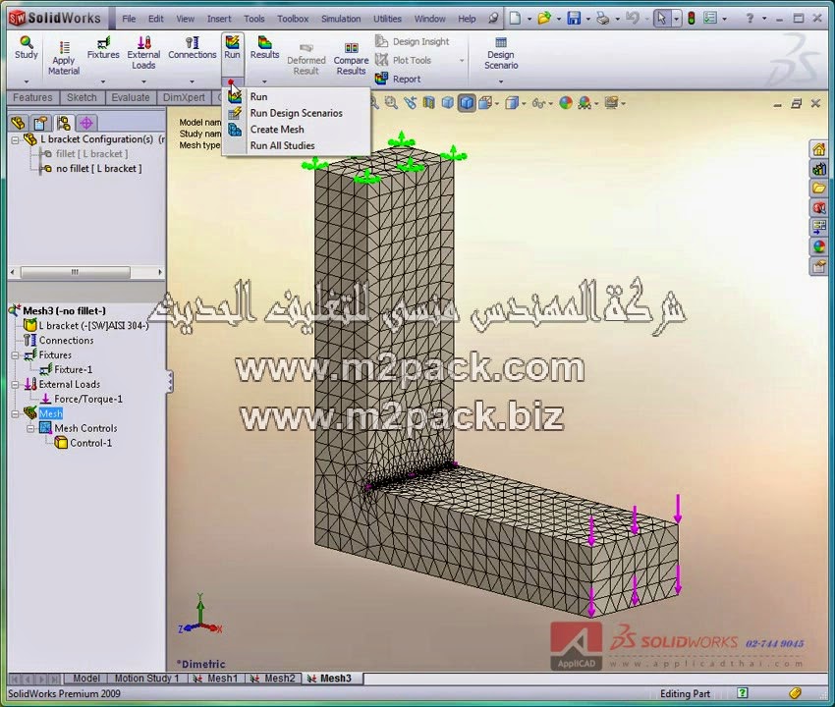Switch to the Features ribbon tab
This screenshot has height=707, width=835.
[32, 97]
